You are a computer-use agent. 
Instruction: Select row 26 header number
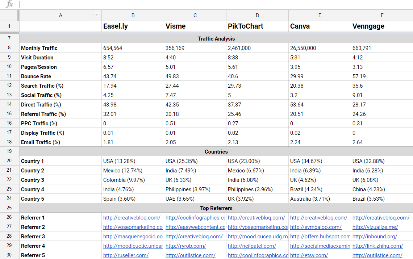point(9,217)
